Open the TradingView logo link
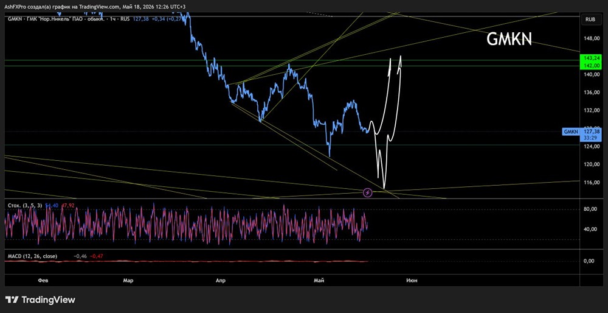Image resolution: width=608 pixels, height=313 pixels. [40, 300]
